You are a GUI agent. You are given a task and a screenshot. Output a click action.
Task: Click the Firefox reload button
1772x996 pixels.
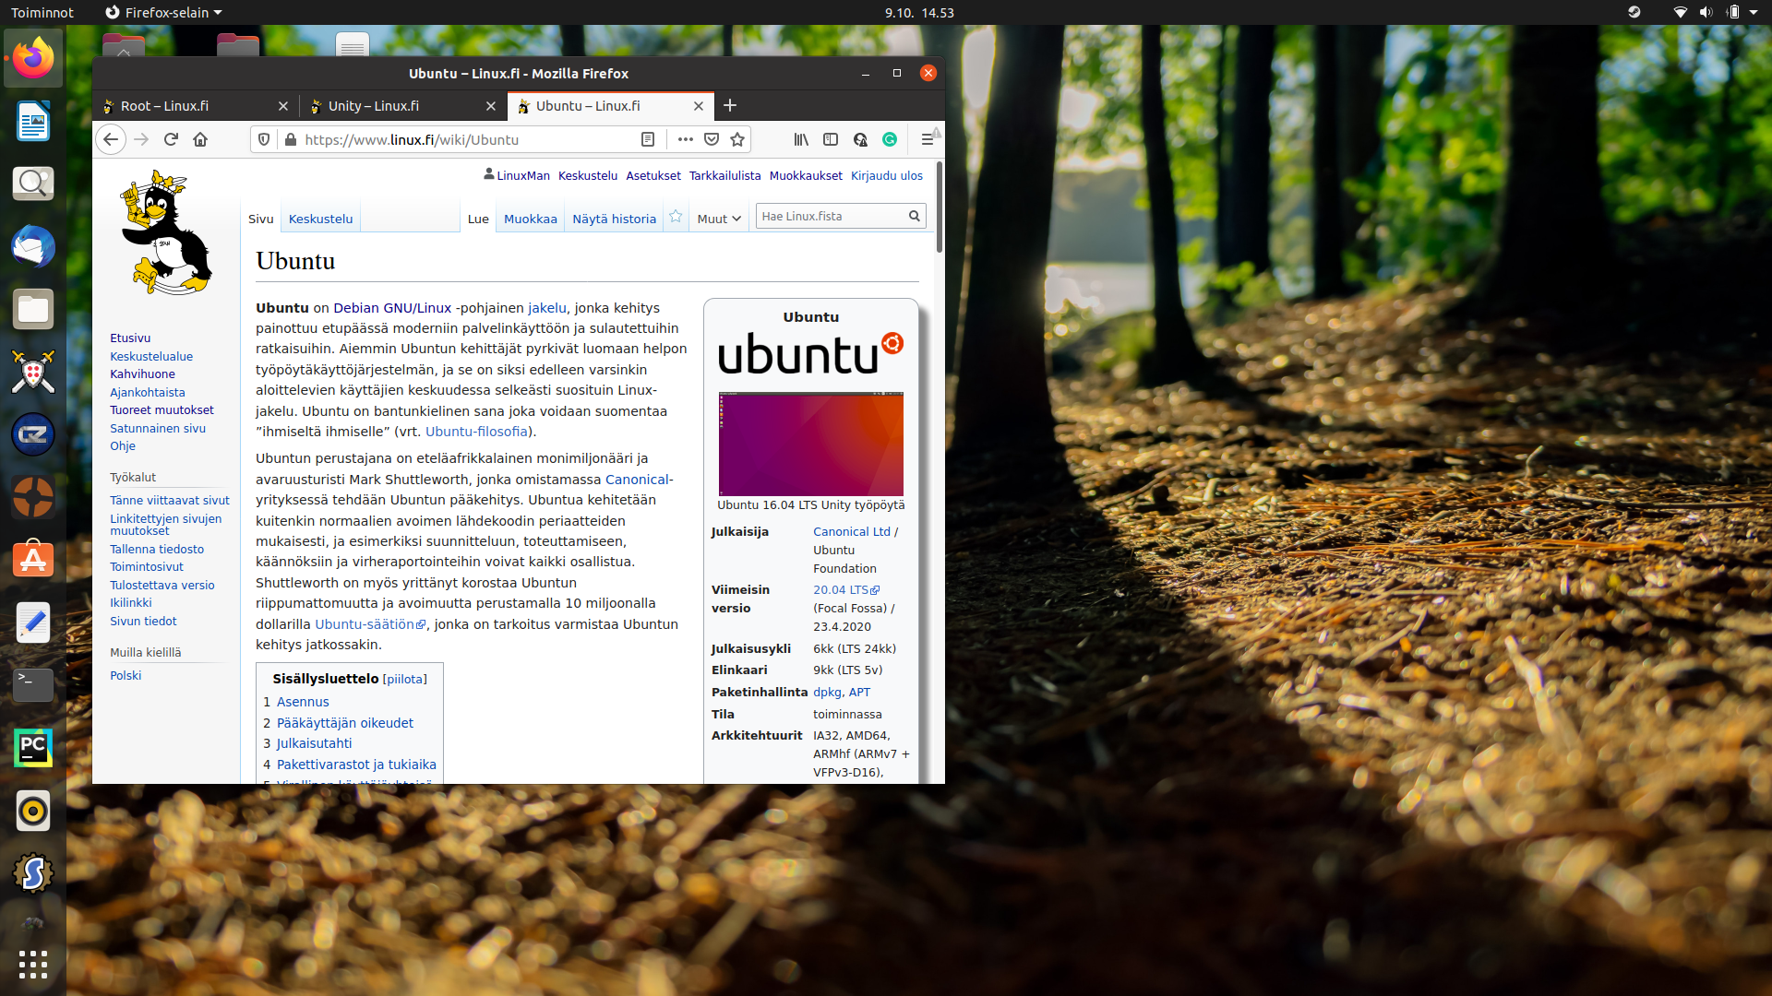click(171, 139)
